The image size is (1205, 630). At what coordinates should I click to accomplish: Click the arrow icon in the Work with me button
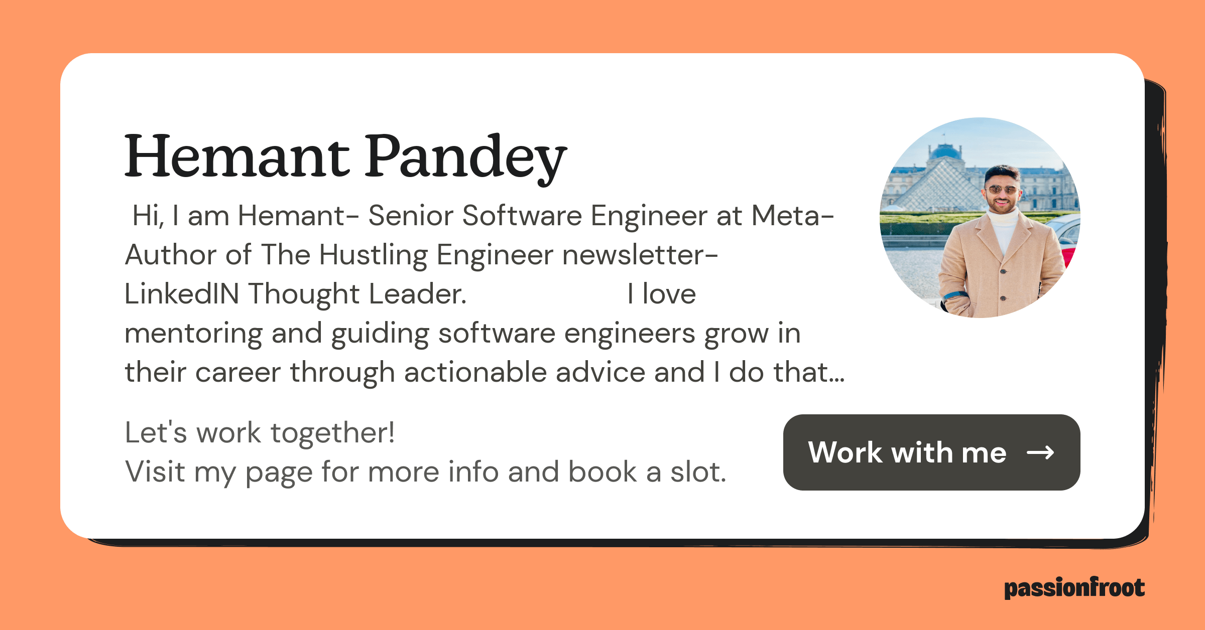[x=1040, y=453]
